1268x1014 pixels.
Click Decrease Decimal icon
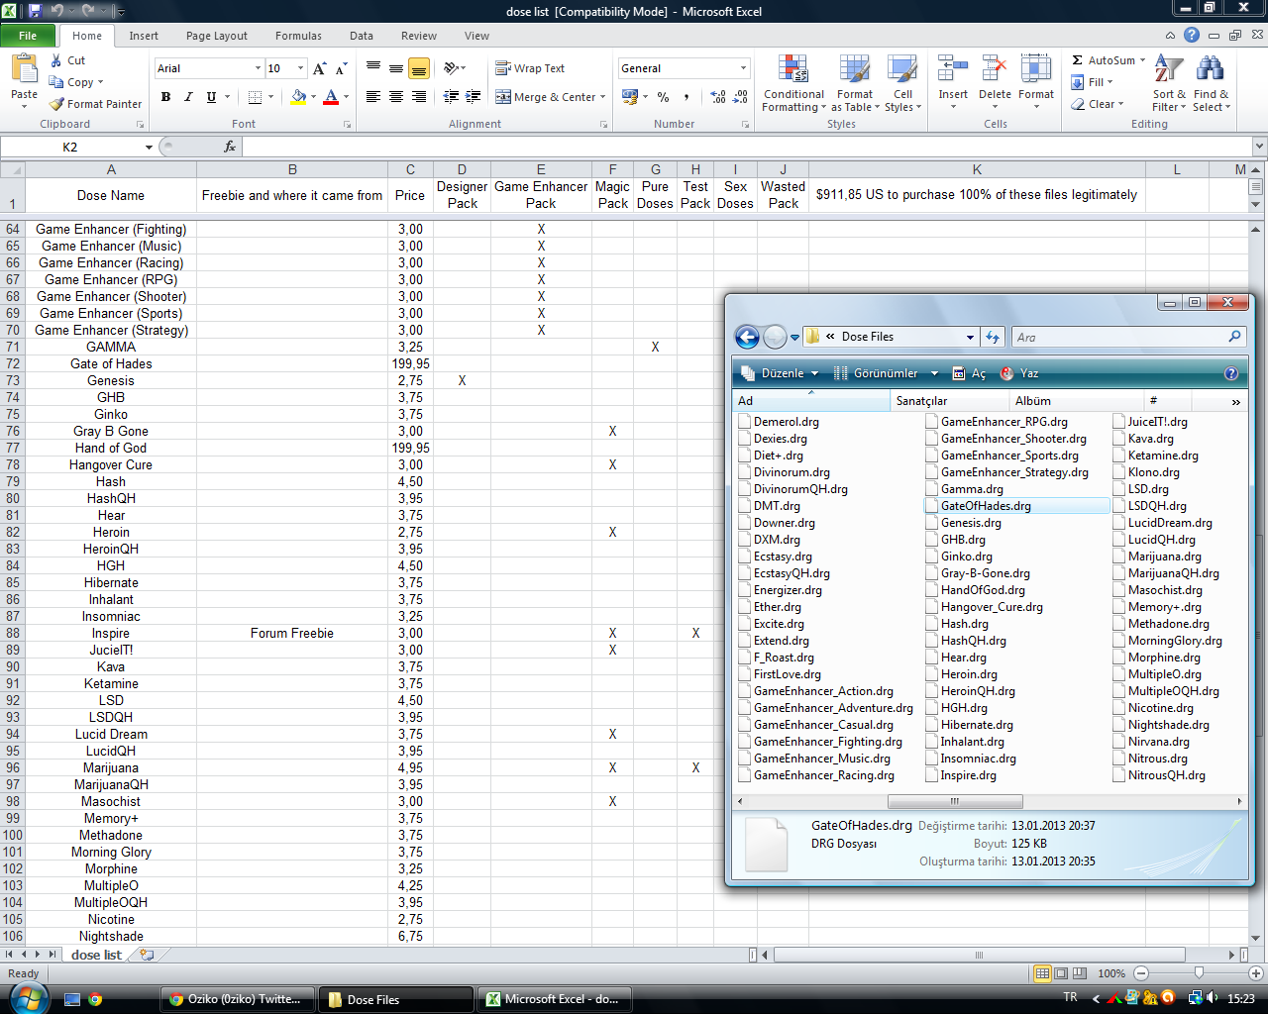point(741,97)
